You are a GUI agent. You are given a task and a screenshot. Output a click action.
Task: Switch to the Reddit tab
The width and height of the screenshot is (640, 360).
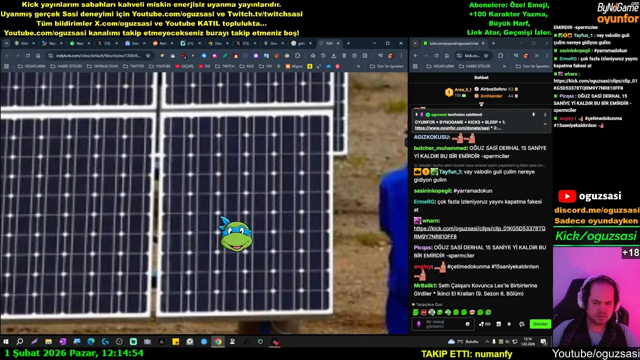click(161, 43)
